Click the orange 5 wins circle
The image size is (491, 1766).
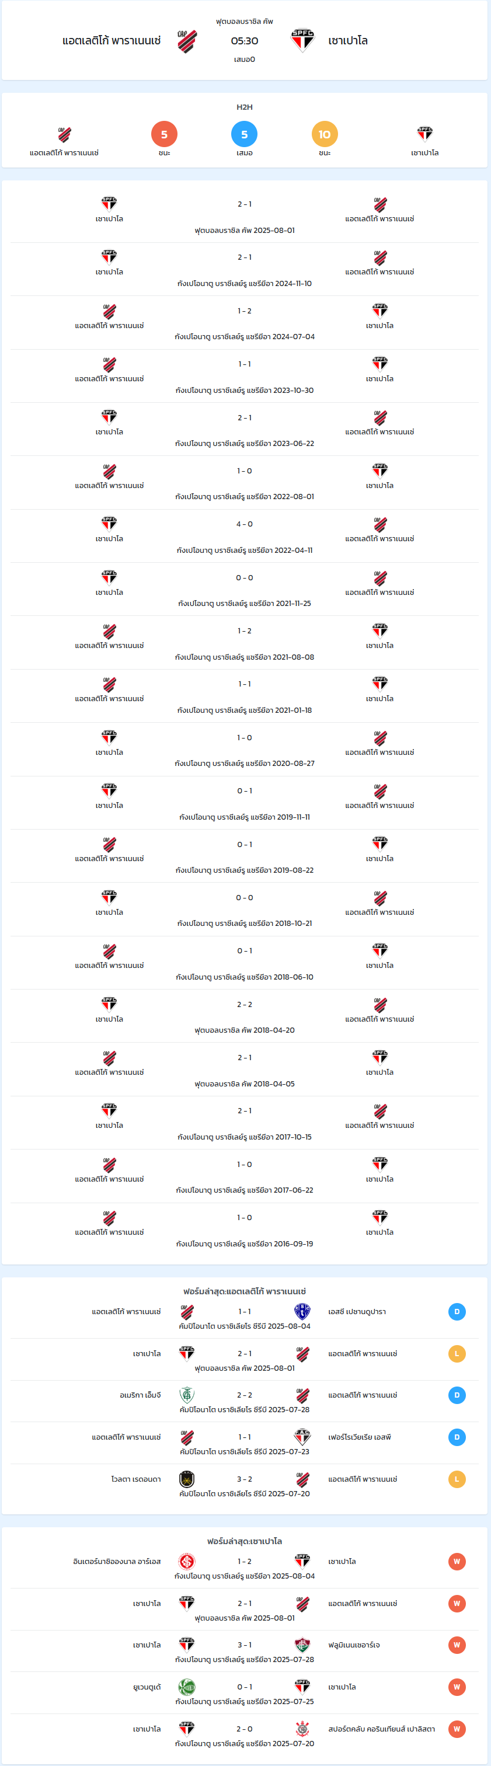(x=164, y=134)
